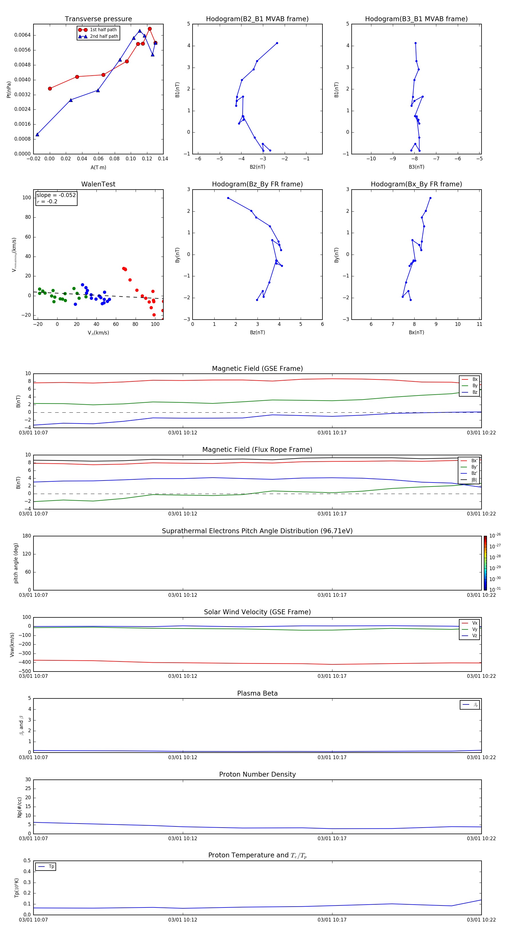
Task: Select the Vx legend entry
Action: [470, 623]
